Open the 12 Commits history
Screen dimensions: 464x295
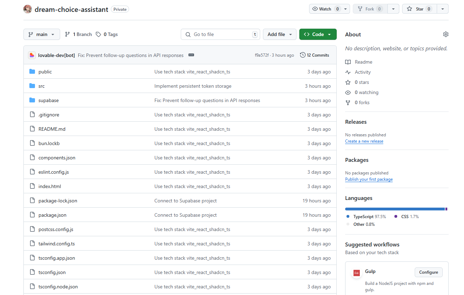click(x=315, y=55)
